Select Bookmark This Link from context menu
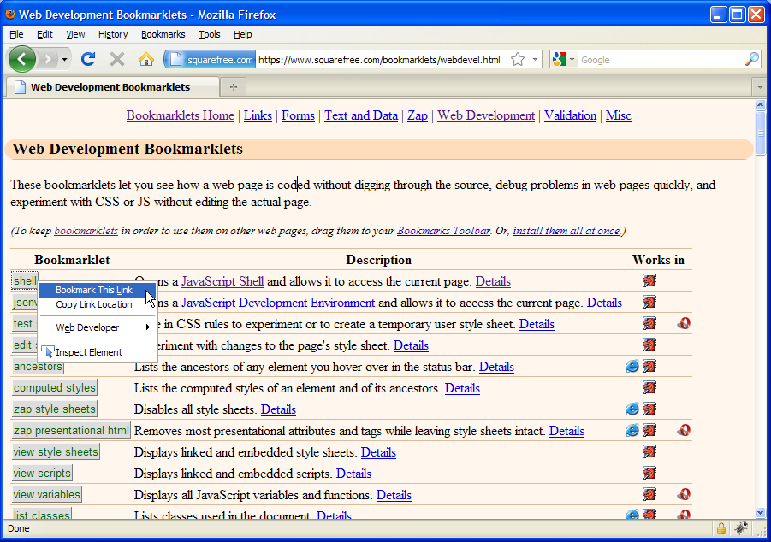Viewport: 771px width, 542px height. (x=94, y=291)
